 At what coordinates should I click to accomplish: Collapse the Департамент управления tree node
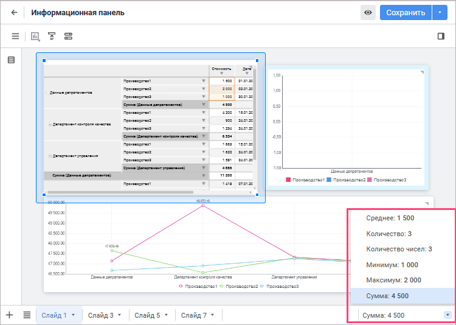point(50,156)
